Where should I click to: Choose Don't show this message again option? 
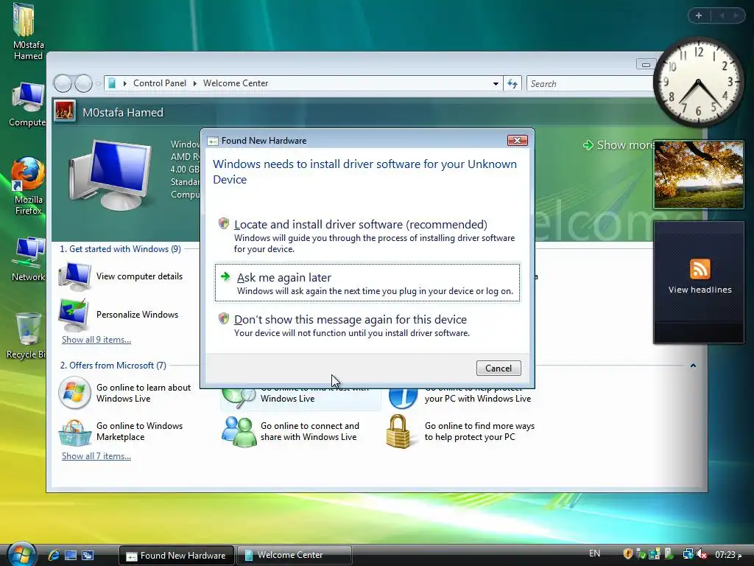[x=367, y=325]
